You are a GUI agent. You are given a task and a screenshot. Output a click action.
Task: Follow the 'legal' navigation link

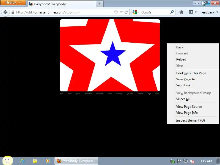click(x=149, y=94)
